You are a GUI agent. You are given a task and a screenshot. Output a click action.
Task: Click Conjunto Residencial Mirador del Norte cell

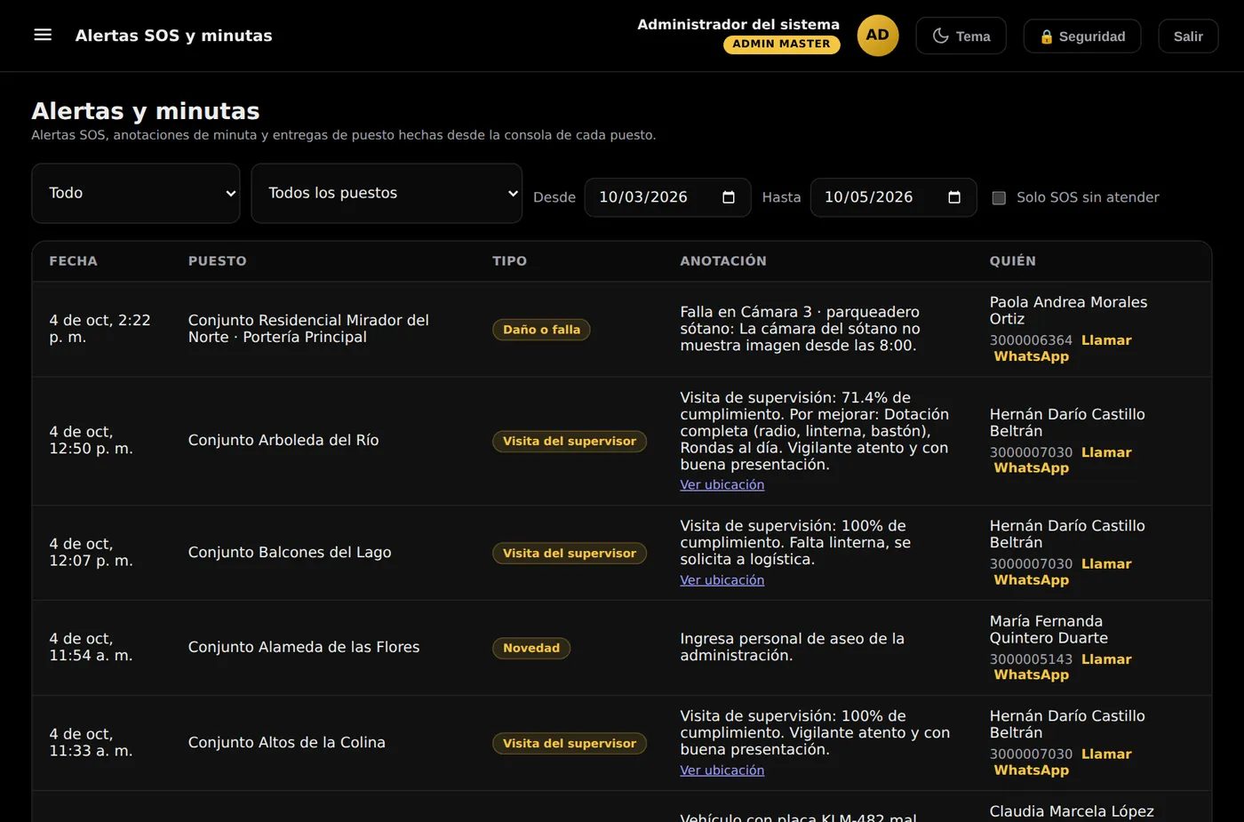(x=308, y=329)
